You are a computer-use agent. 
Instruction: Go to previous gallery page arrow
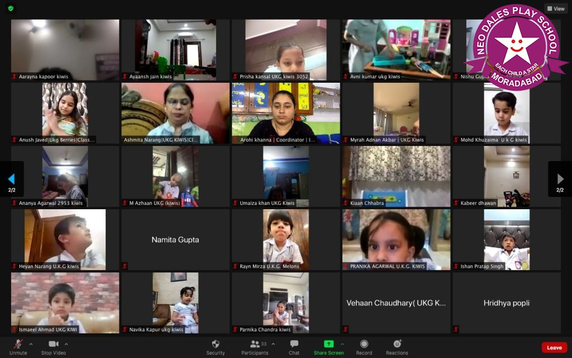[11, 179]
